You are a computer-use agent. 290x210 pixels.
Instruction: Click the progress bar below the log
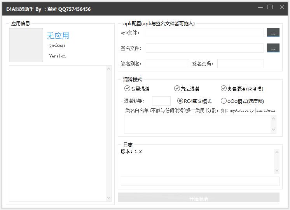click(x=200, y=181)
